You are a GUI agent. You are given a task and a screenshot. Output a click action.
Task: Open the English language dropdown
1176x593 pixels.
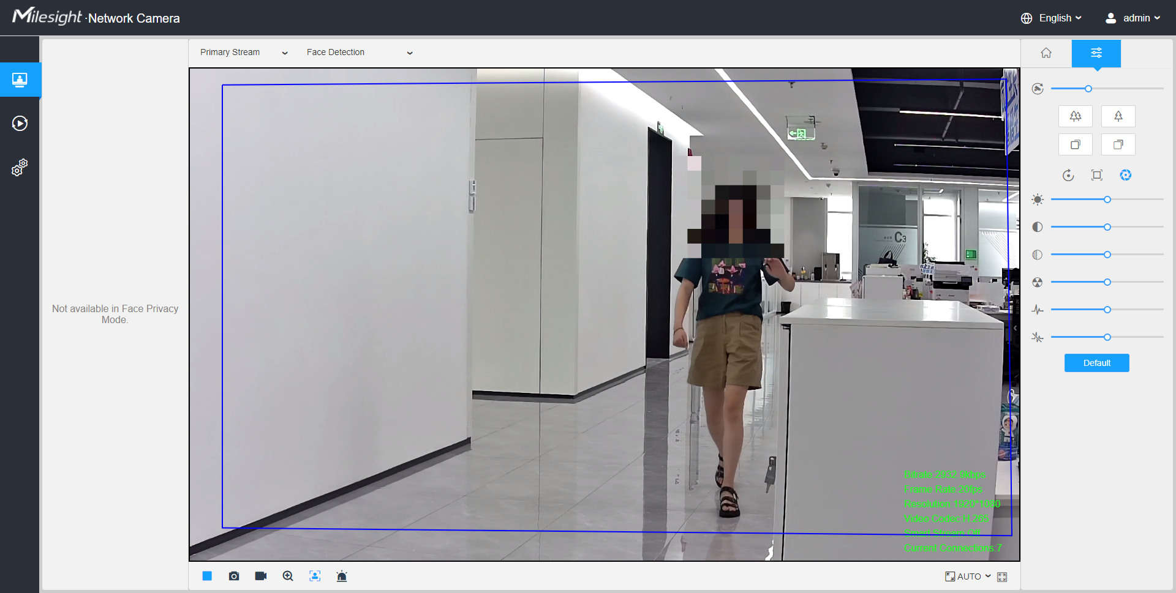pos(1051,18)
